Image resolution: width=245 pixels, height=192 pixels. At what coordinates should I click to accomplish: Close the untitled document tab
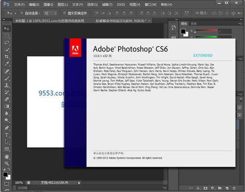pos(149,21)
